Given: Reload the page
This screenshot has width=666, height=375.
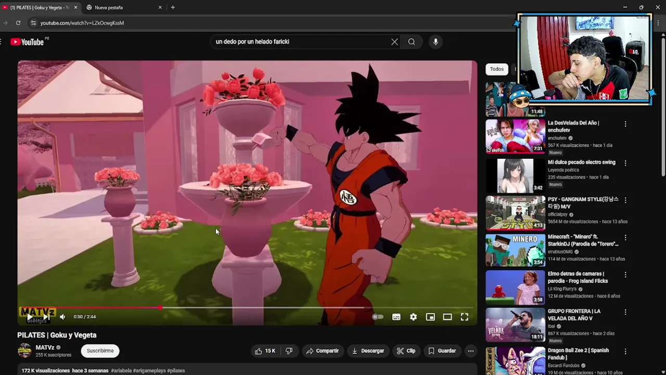Looking at the screenshot, I should [x=18, y=23].
